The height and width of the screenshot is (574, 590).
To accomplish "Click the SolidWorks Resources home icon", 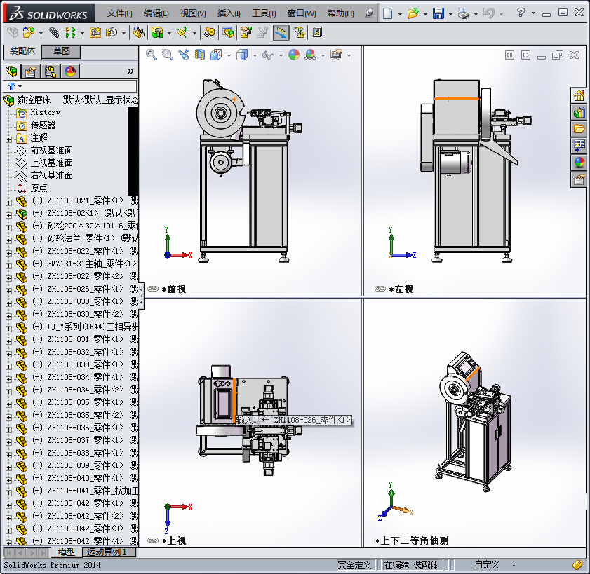I will point(579,96).
